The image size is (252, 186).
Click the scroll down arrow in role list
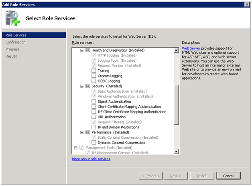pos(176,152)
